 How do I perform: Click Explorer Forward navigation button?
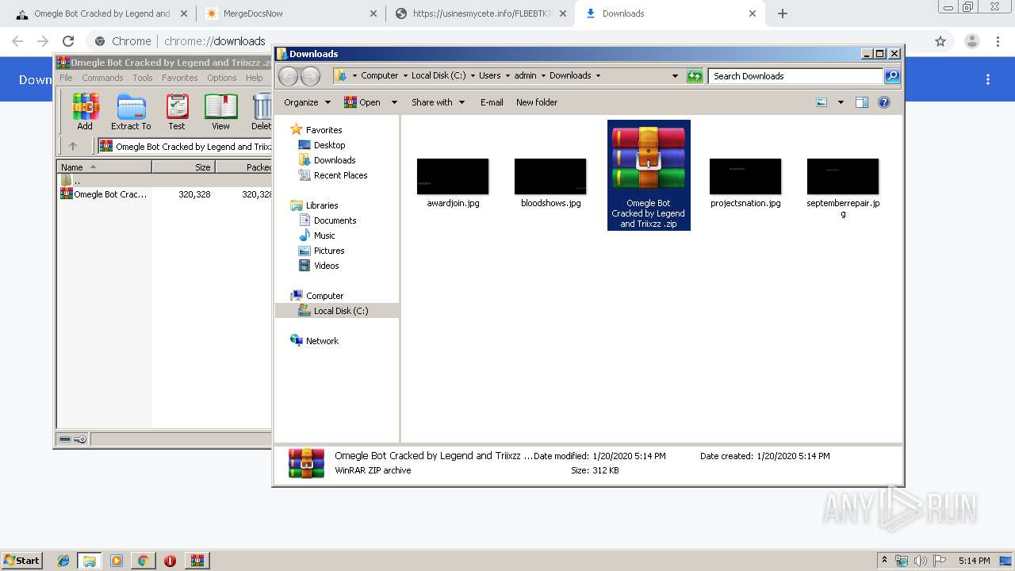[x=310, y=76]
